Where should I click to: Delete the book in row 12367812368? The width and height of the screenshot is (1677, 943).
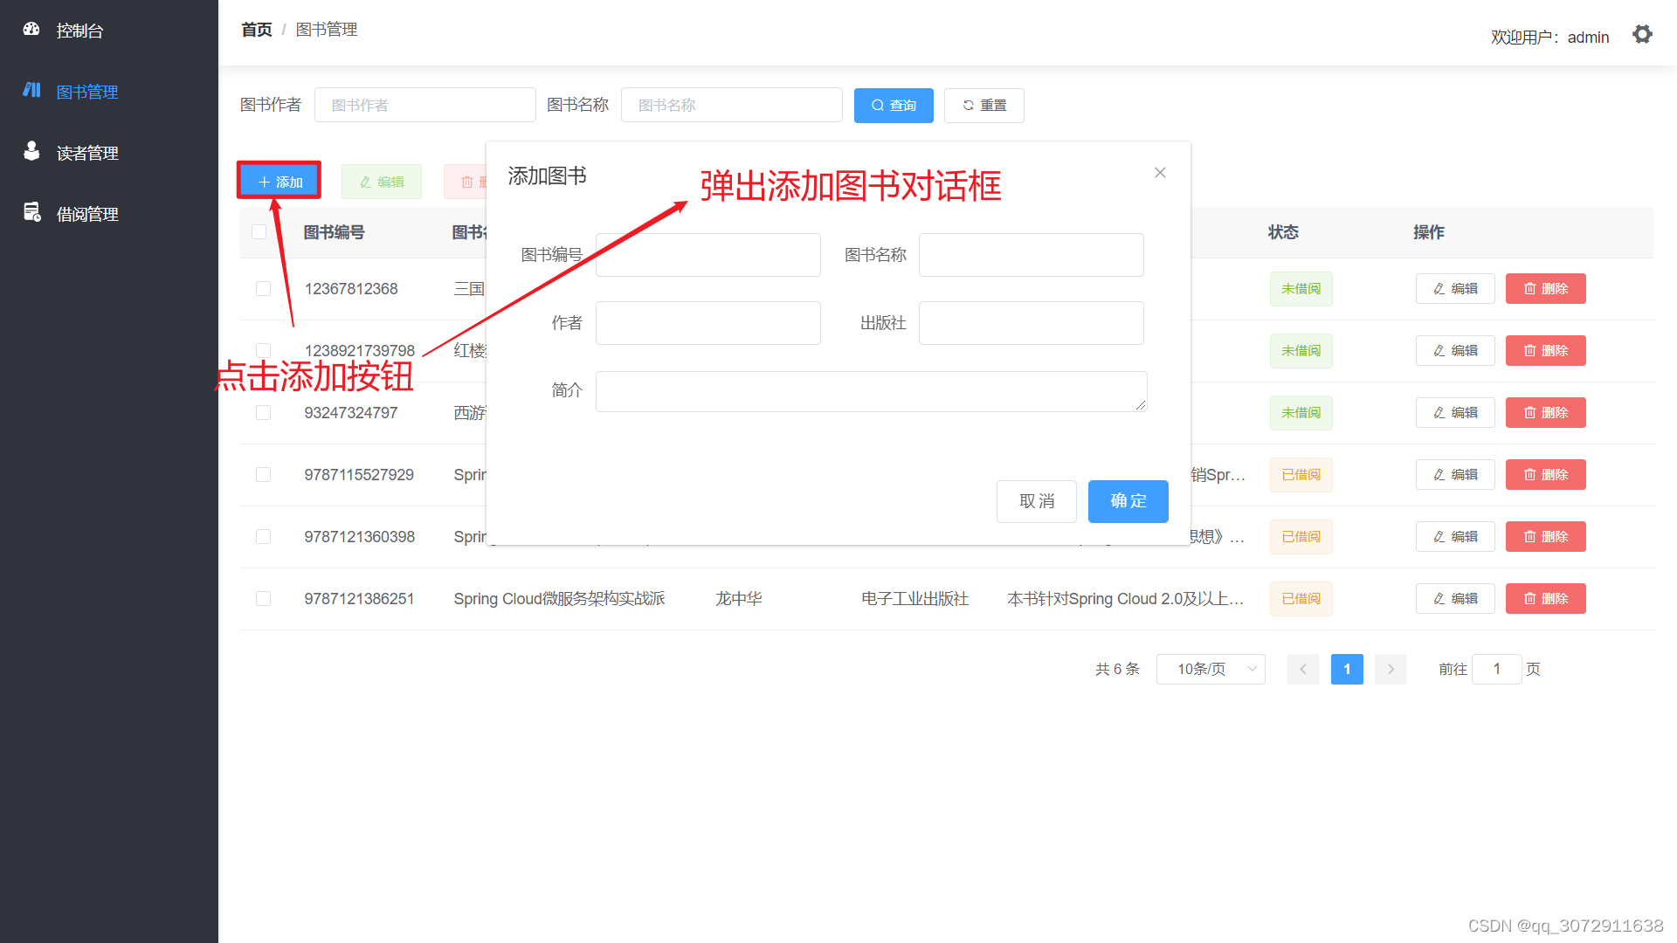[x=1546, y=289]
